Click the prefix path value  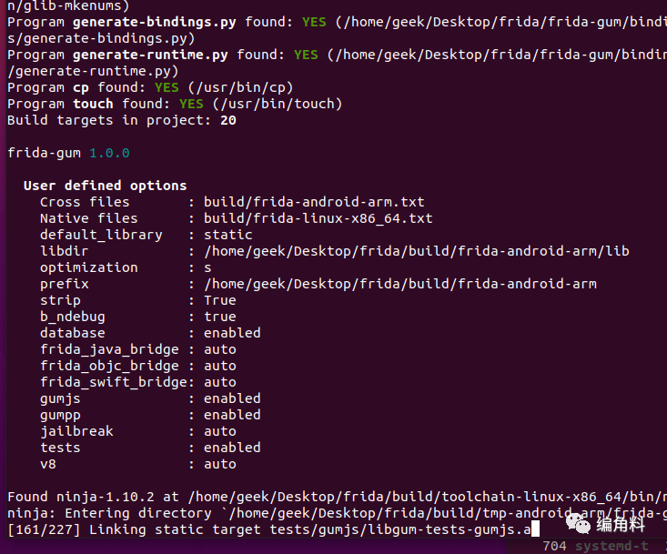tap(400, 284)
